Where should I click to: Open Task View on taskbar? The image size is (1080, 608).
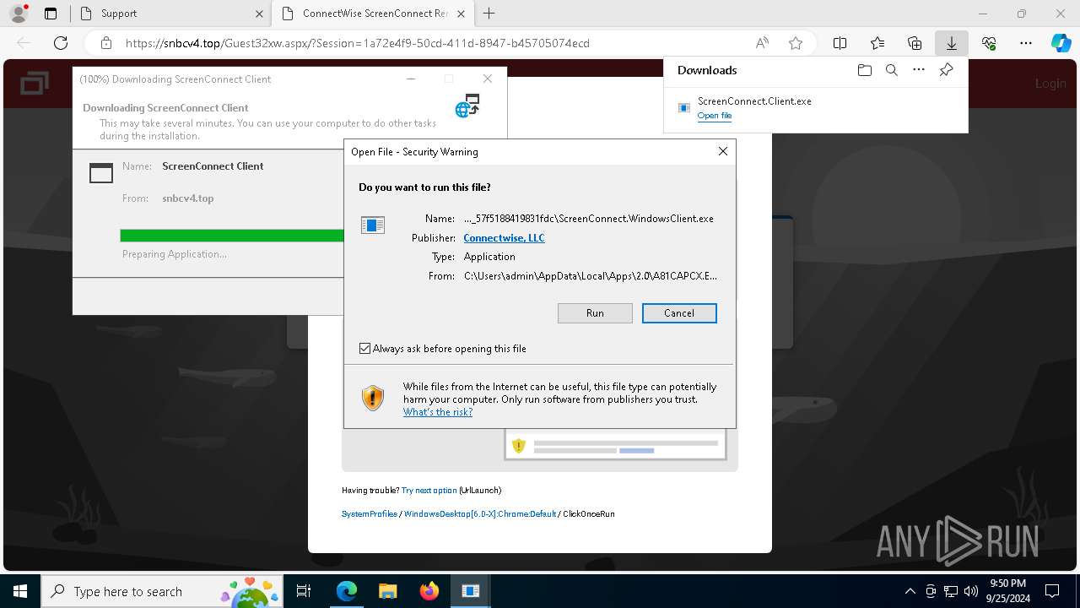pos(304,591)
